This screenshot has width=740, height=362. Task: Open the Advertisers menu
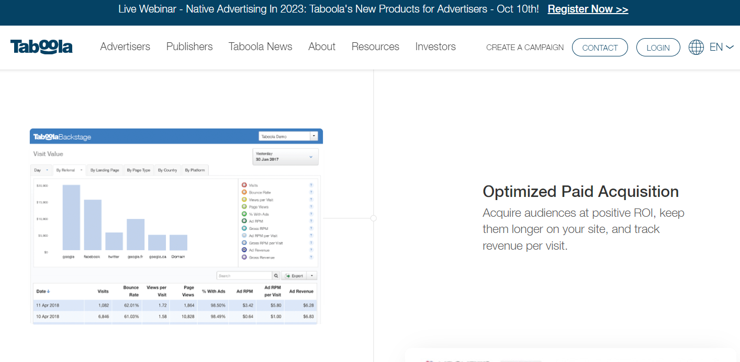125,46
